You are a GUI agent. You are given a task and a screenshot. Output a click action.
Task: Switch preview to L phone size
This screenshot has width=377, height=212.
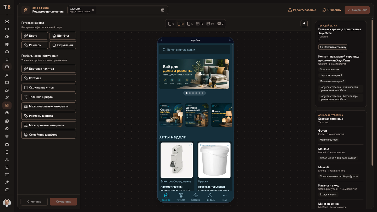pos(190,24)
